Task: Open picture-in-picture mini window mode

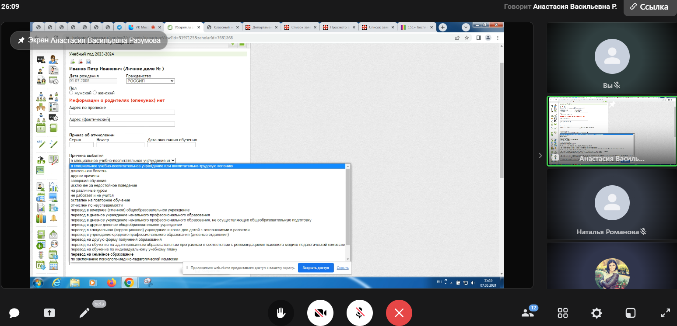Action: (x=631, y=313)
